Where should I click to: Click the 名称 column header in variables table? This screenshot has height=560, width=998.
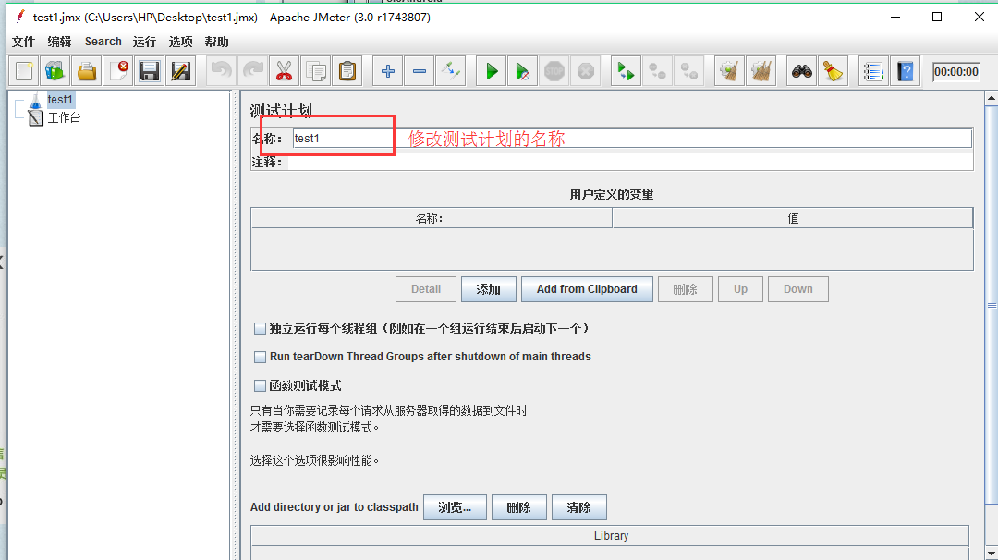tap(431, 218)
